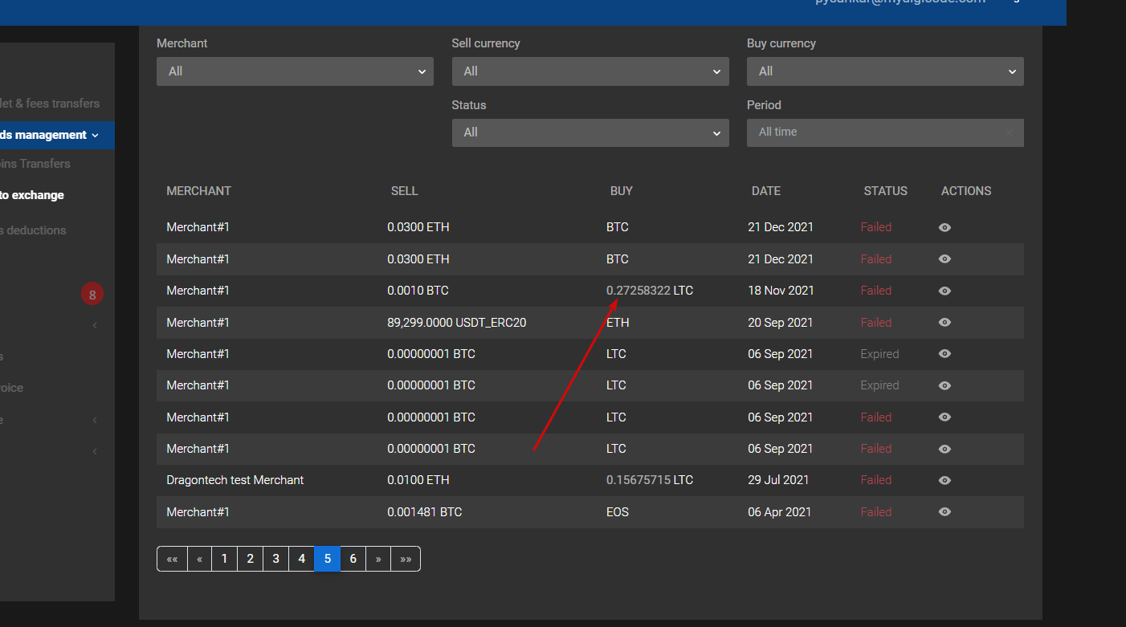
Task: Click the '18 Nov 2021' date cell
Action: point(781,291)
